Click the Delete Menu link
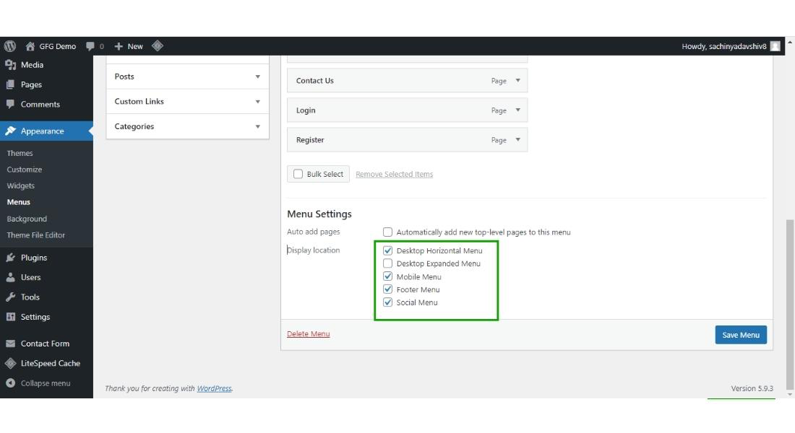Viewport: 795px width, 433px height. click(x=309, y=333)
